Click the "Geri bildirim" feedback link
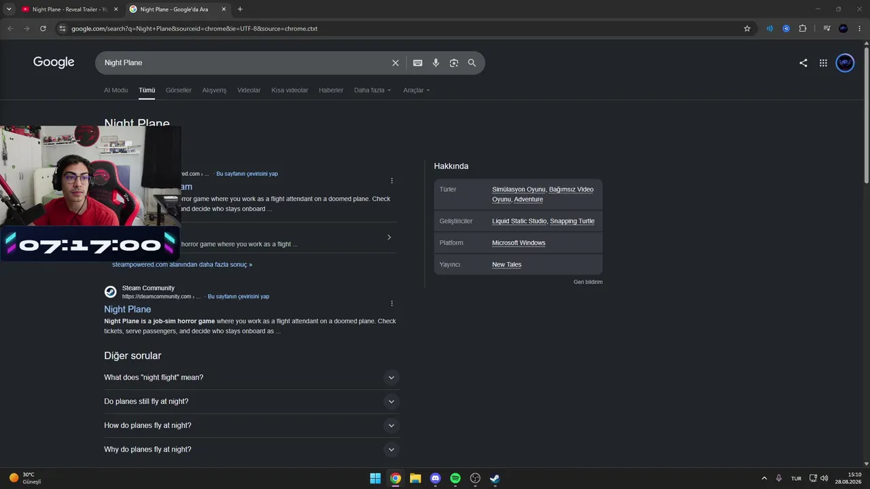Screen dimensions: 870x489 [x=588, y=282]
